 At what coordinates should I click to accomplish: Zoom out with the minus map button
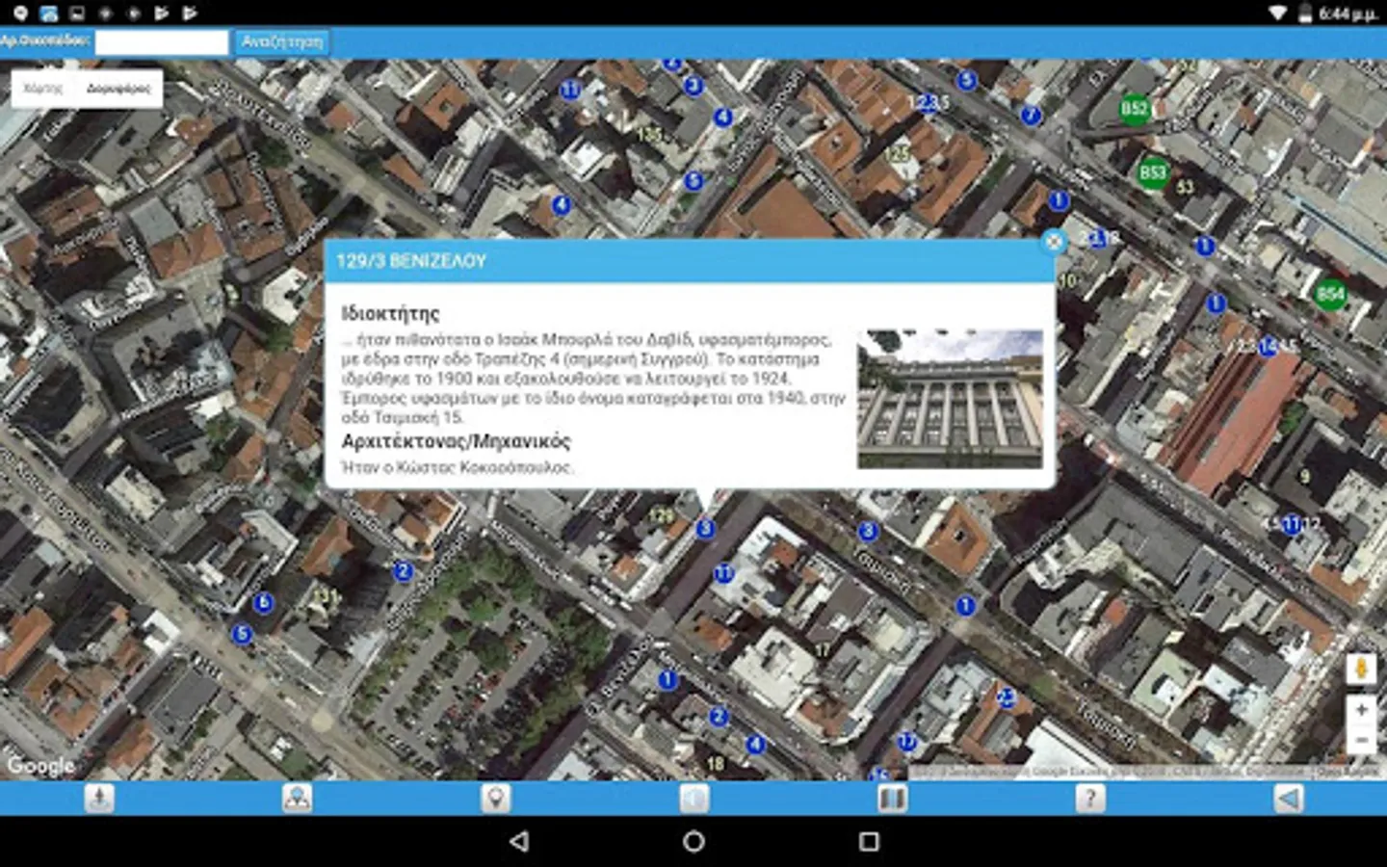[x=1361, y=740]
